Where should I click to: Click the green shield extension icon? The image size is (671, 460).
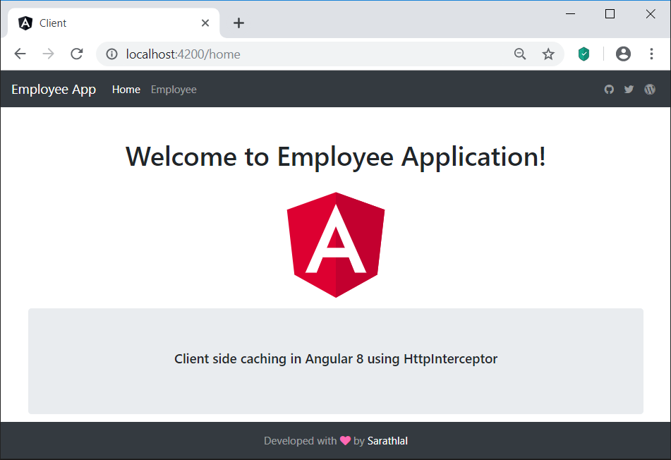584,54
